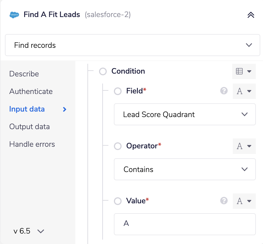Select the Field radio circle
Viewport: 263px width, 244px height.
coord(118,91)
